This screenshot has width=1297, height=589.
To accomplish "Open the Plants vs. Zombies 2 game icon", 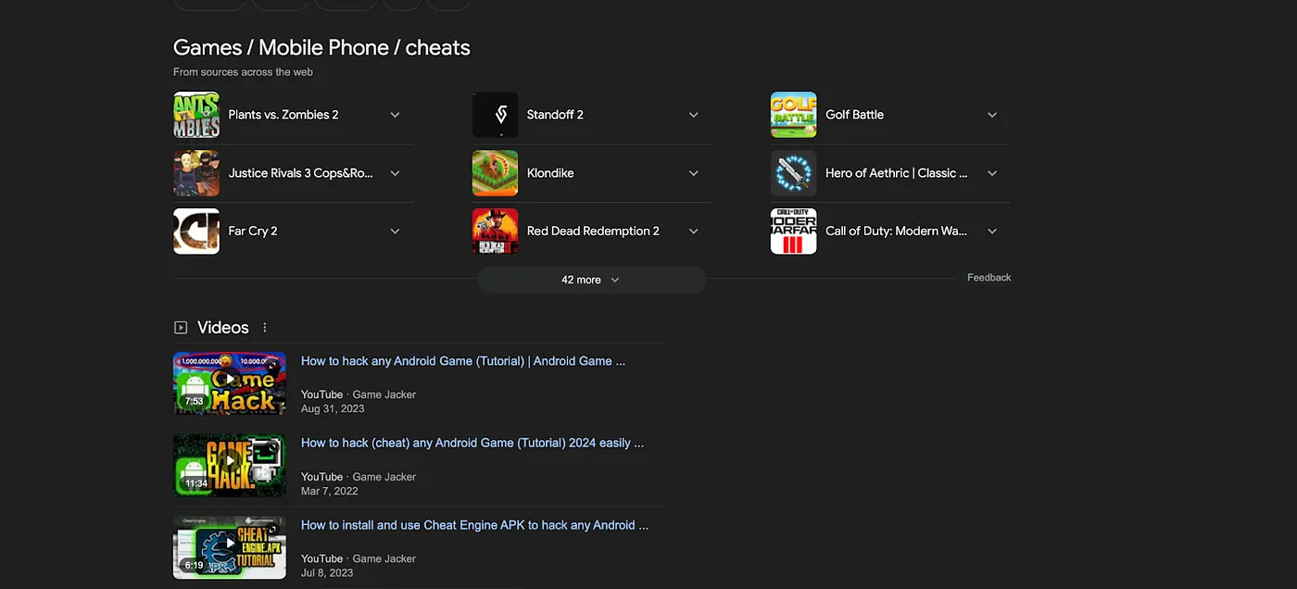I will (x=196, y=115).
